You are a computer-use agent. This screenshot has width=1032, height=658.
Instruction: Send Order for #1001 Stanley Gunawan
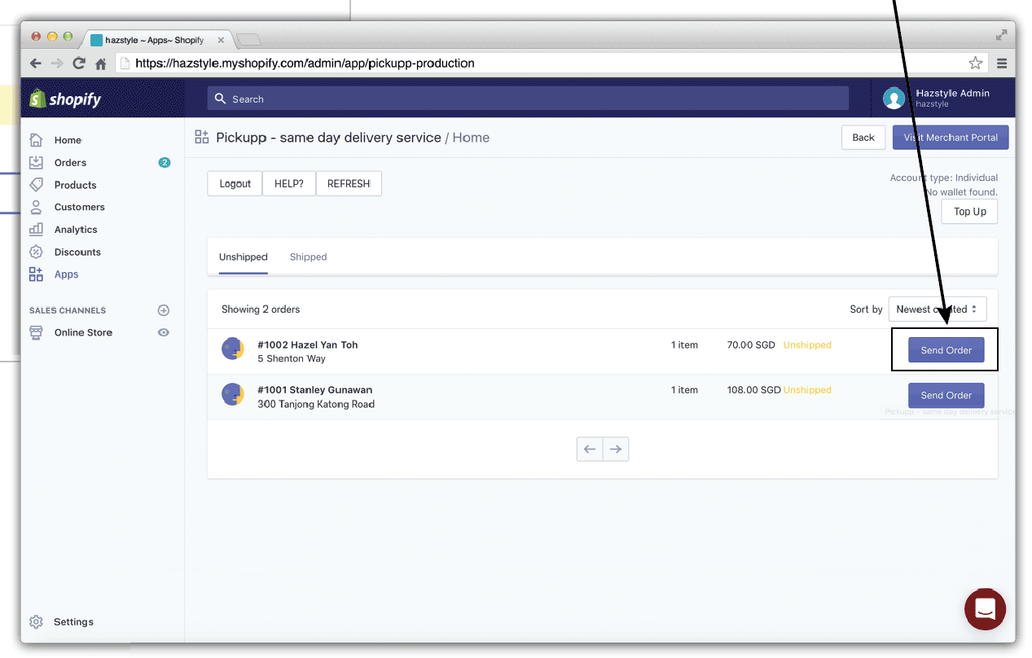[946, 395]
